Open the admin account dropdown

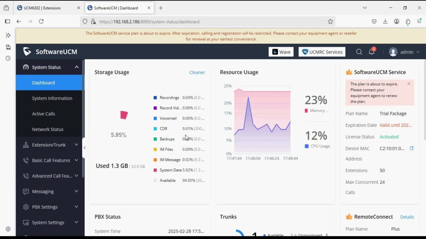(404, 52)
